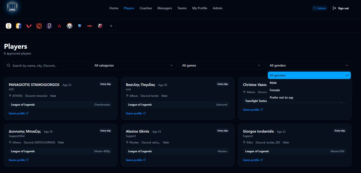
Task: Click player name PANAGIOTIS STAMOGIORGOS
Action: point(34,85)
